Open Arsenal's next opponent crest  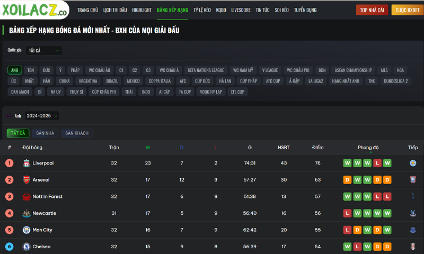(413, 180)
